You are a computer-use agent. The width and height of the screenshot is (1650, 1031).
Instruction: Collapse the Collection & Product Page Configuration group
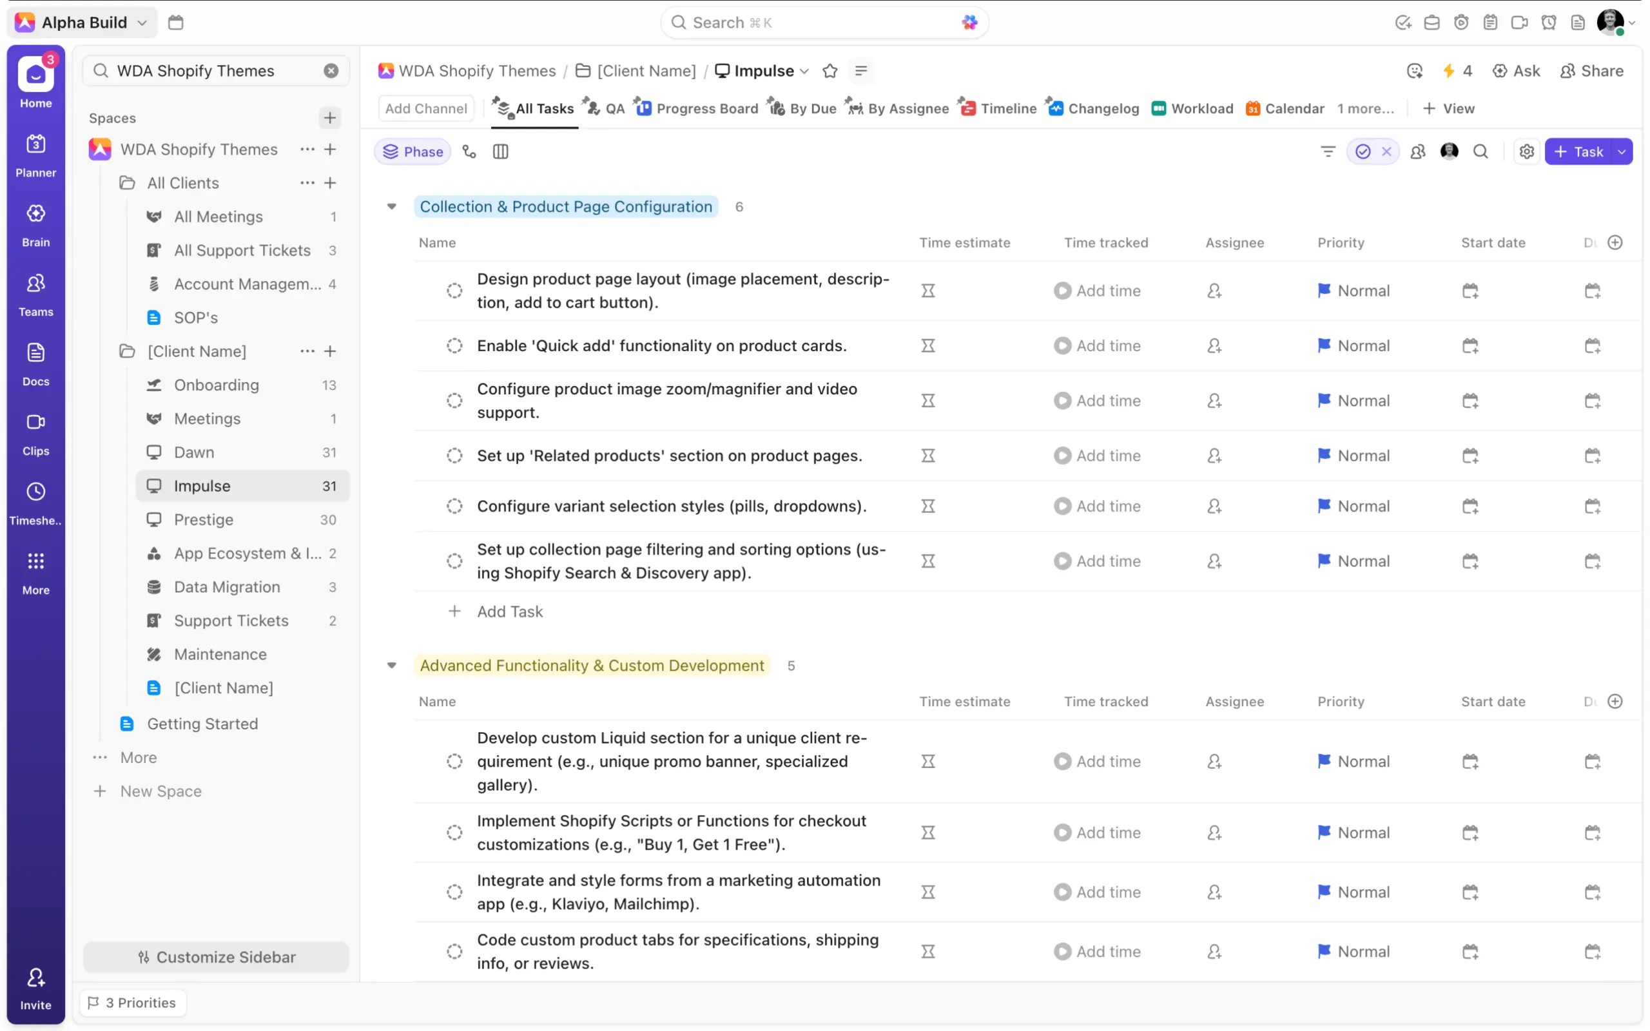391,207
